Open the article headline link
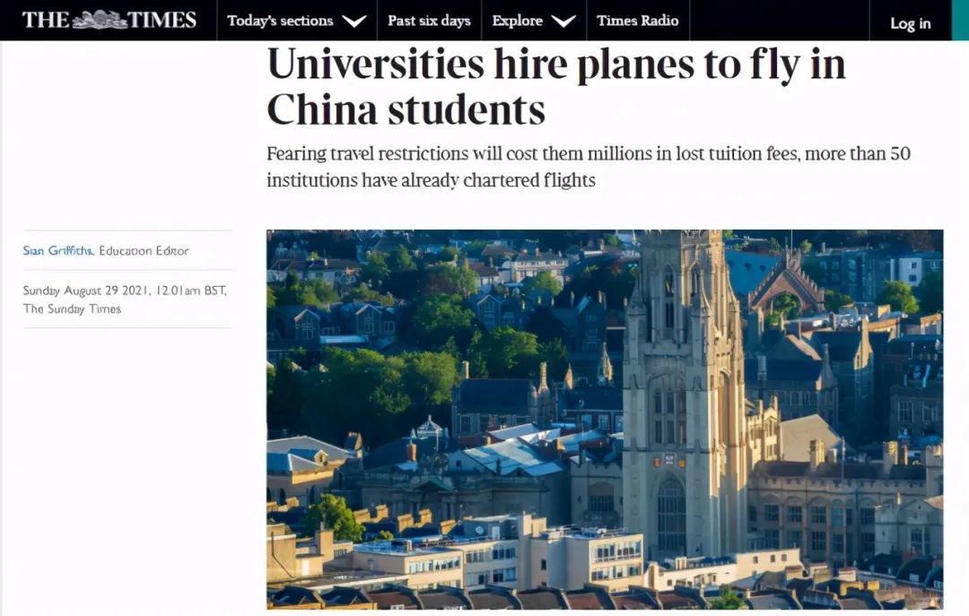The width and height of the screenshot is (969, 616). (554, 85)
